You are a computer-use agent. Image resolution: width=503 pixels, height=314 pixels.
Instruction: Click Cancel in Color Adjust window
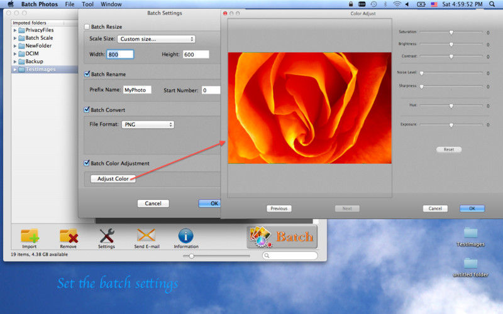pyautogui.click(x=435, y=208)
